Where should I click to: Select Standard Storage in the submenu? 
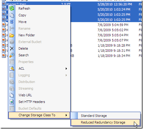[105, 116]
